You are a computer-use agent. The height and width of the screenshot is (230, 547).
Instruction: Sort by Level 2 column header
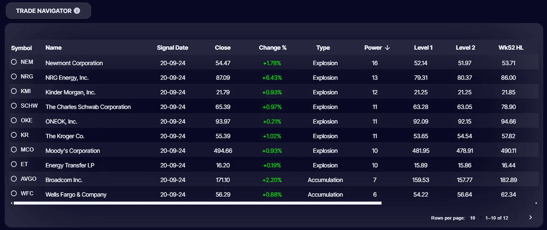pos(466,48)
